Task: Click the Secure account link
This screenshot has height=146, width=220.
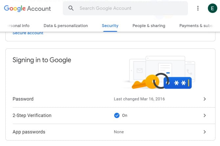Action: point(28,33)
